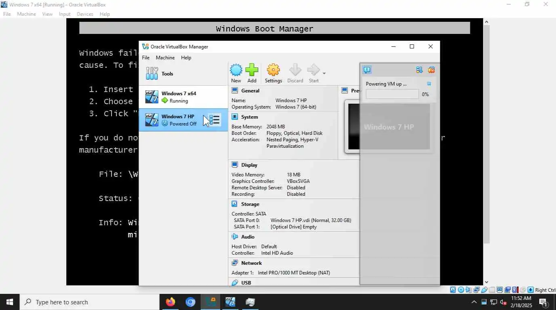
Task: Click the Audio section header
Action: pos(248,237)
